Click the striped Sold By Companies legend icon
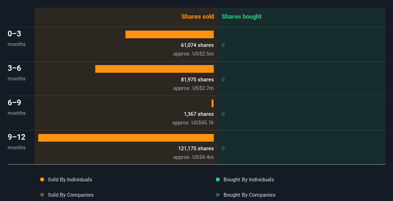393x201 pixels. (42, 195)
